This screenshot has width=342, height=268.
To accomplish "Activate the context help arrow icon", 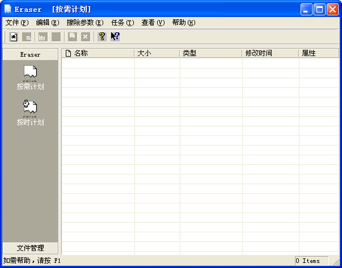I will tap(115, 37).
